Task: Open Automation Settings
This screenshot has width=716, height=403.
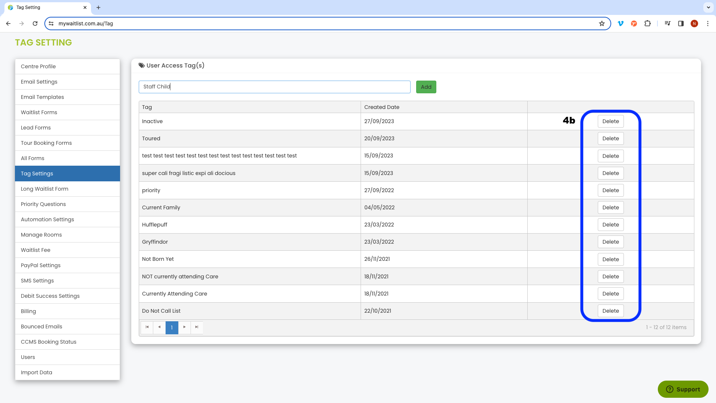Action: pos(67,219)
